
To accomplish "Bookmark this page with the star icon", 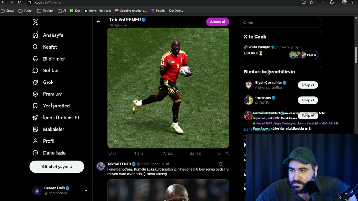I will [x=311, y=2].
